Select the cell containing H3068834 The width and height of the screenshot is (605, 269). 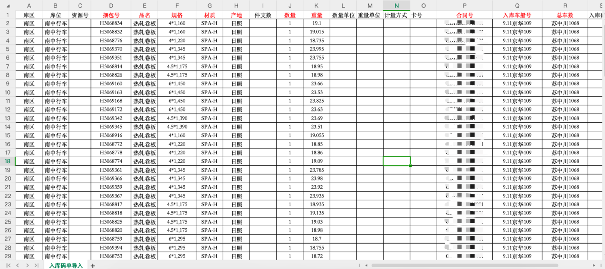tap(111, 23)
